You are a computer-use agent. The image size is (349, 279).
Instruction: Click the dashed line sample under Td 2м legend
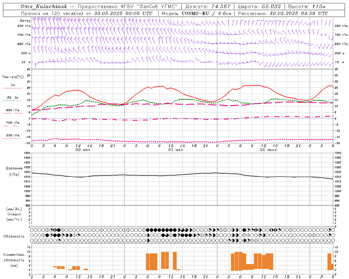coord(12,101)
